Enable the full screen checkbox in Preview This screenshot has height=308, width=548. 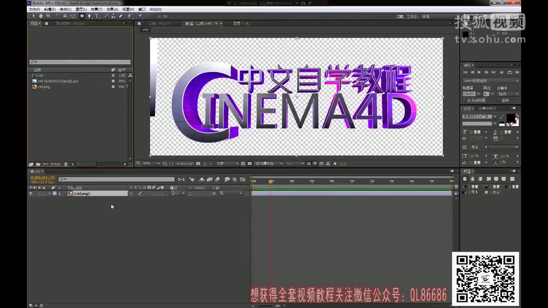(498, 100)
